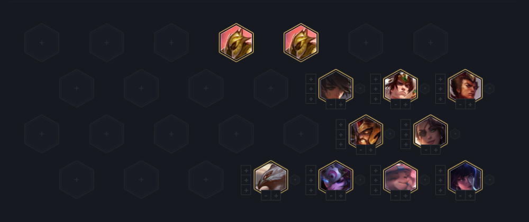Click the second golden armored dummy on top row

pos(301,42)
